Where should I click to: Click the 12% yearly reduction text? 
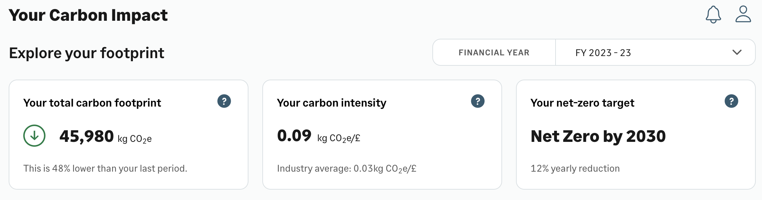click(575, 169)
